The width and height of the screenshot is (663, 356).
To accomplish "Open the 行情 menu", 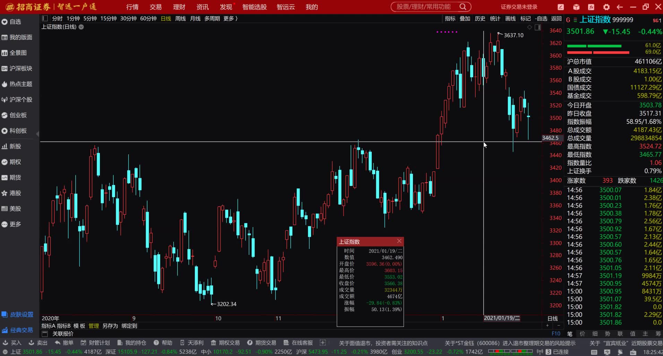I will [132, 7].
